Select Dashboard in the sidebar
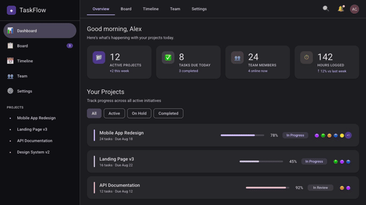366x205 pixels. click(x=39, y=30)
